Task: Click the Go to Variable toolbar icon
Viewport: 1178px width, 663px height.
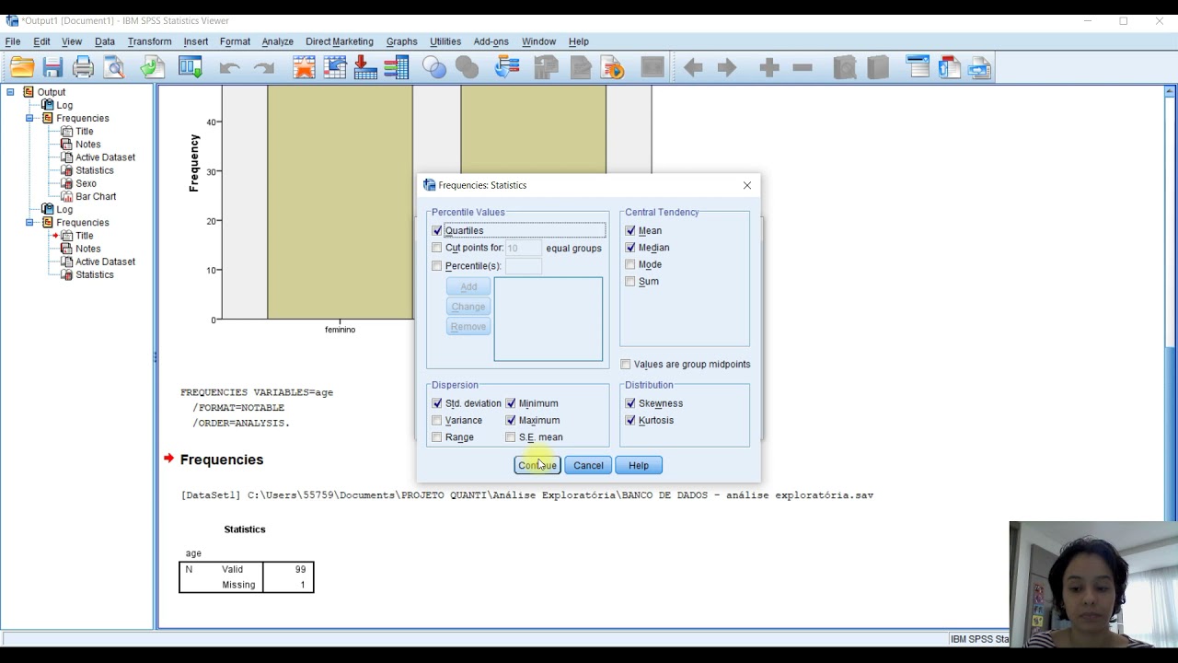Action: (x=365, y=67)
